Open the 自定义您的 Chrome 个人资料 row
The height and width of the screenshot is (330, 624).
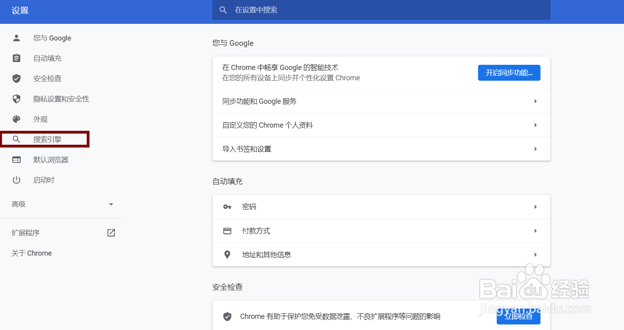click(381, 125)
